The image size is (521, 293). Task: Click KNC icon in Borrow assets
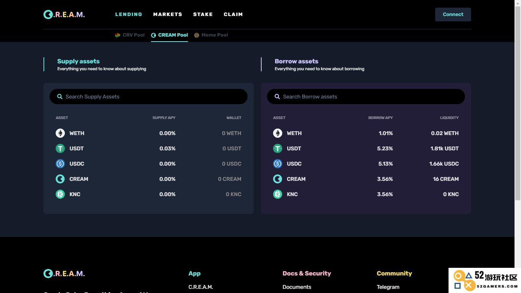[x=278, y=194]
